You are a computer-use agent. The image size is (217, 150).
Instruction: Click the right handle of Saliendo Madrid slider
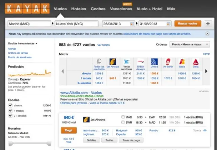click(x=49, y=144)
